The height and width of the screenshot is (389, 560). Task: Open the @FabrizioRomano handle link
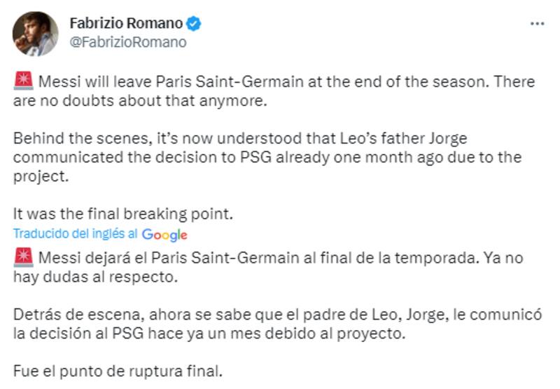(x=128, y=42)
